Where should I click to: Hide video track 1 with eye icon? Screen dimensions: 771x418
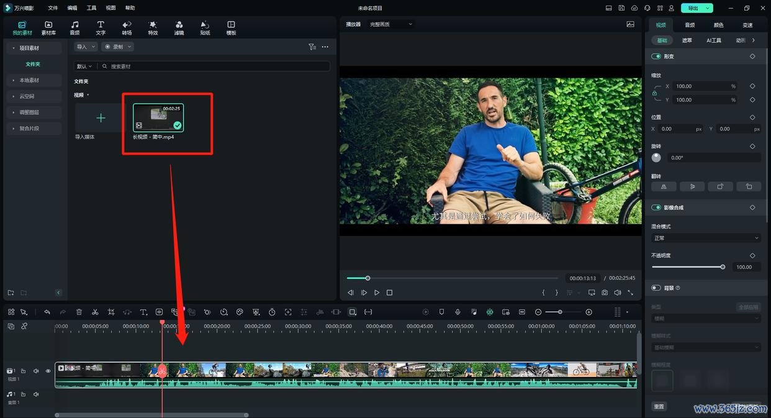coord(48,371)
